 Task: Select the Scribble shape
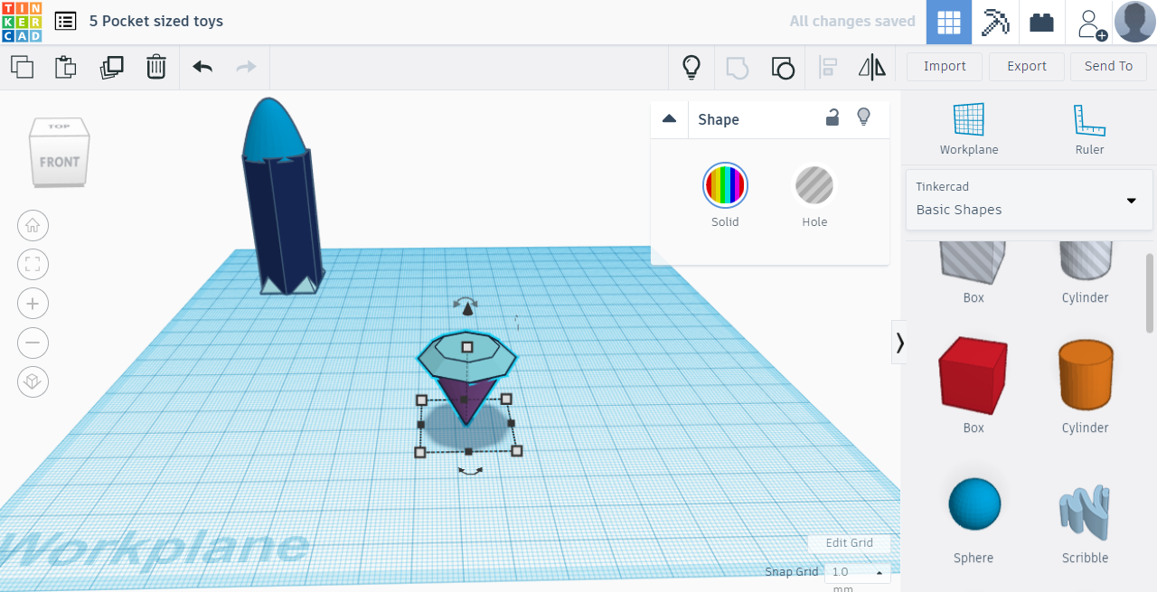pyautogui.click(x=1085, y=512)
